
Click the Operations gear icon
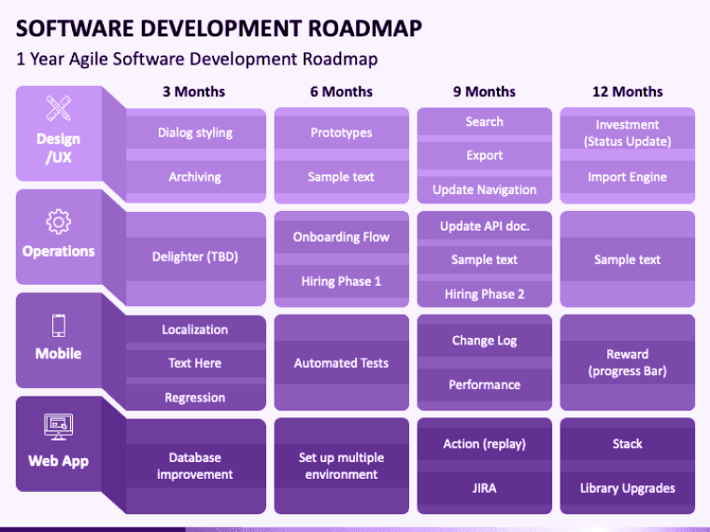tap(58, 222)
